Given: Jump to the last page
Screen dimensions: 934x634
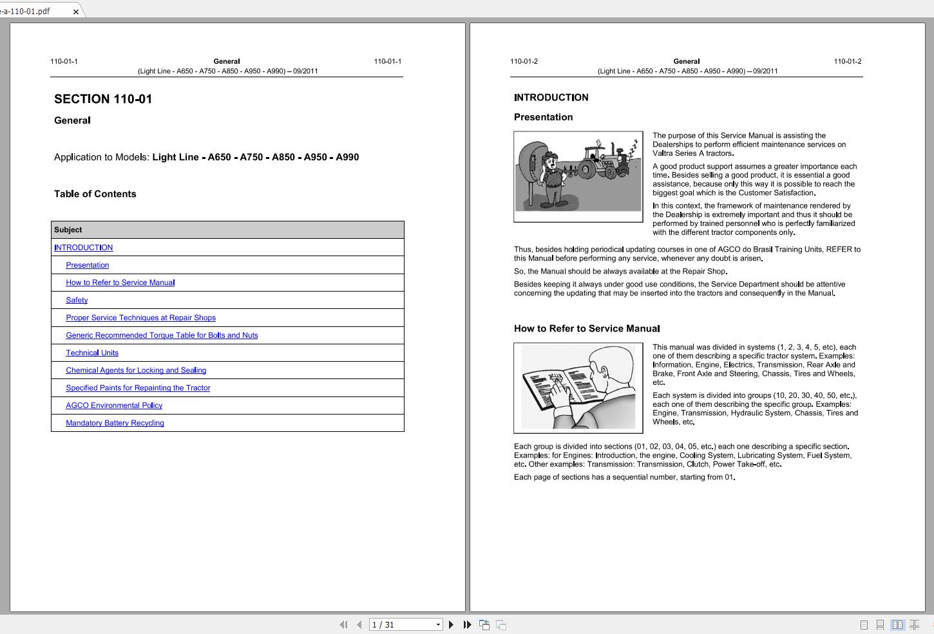Looking at the screenshot, I should coord(467,624).
